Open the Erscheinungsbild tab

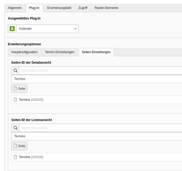59,8
